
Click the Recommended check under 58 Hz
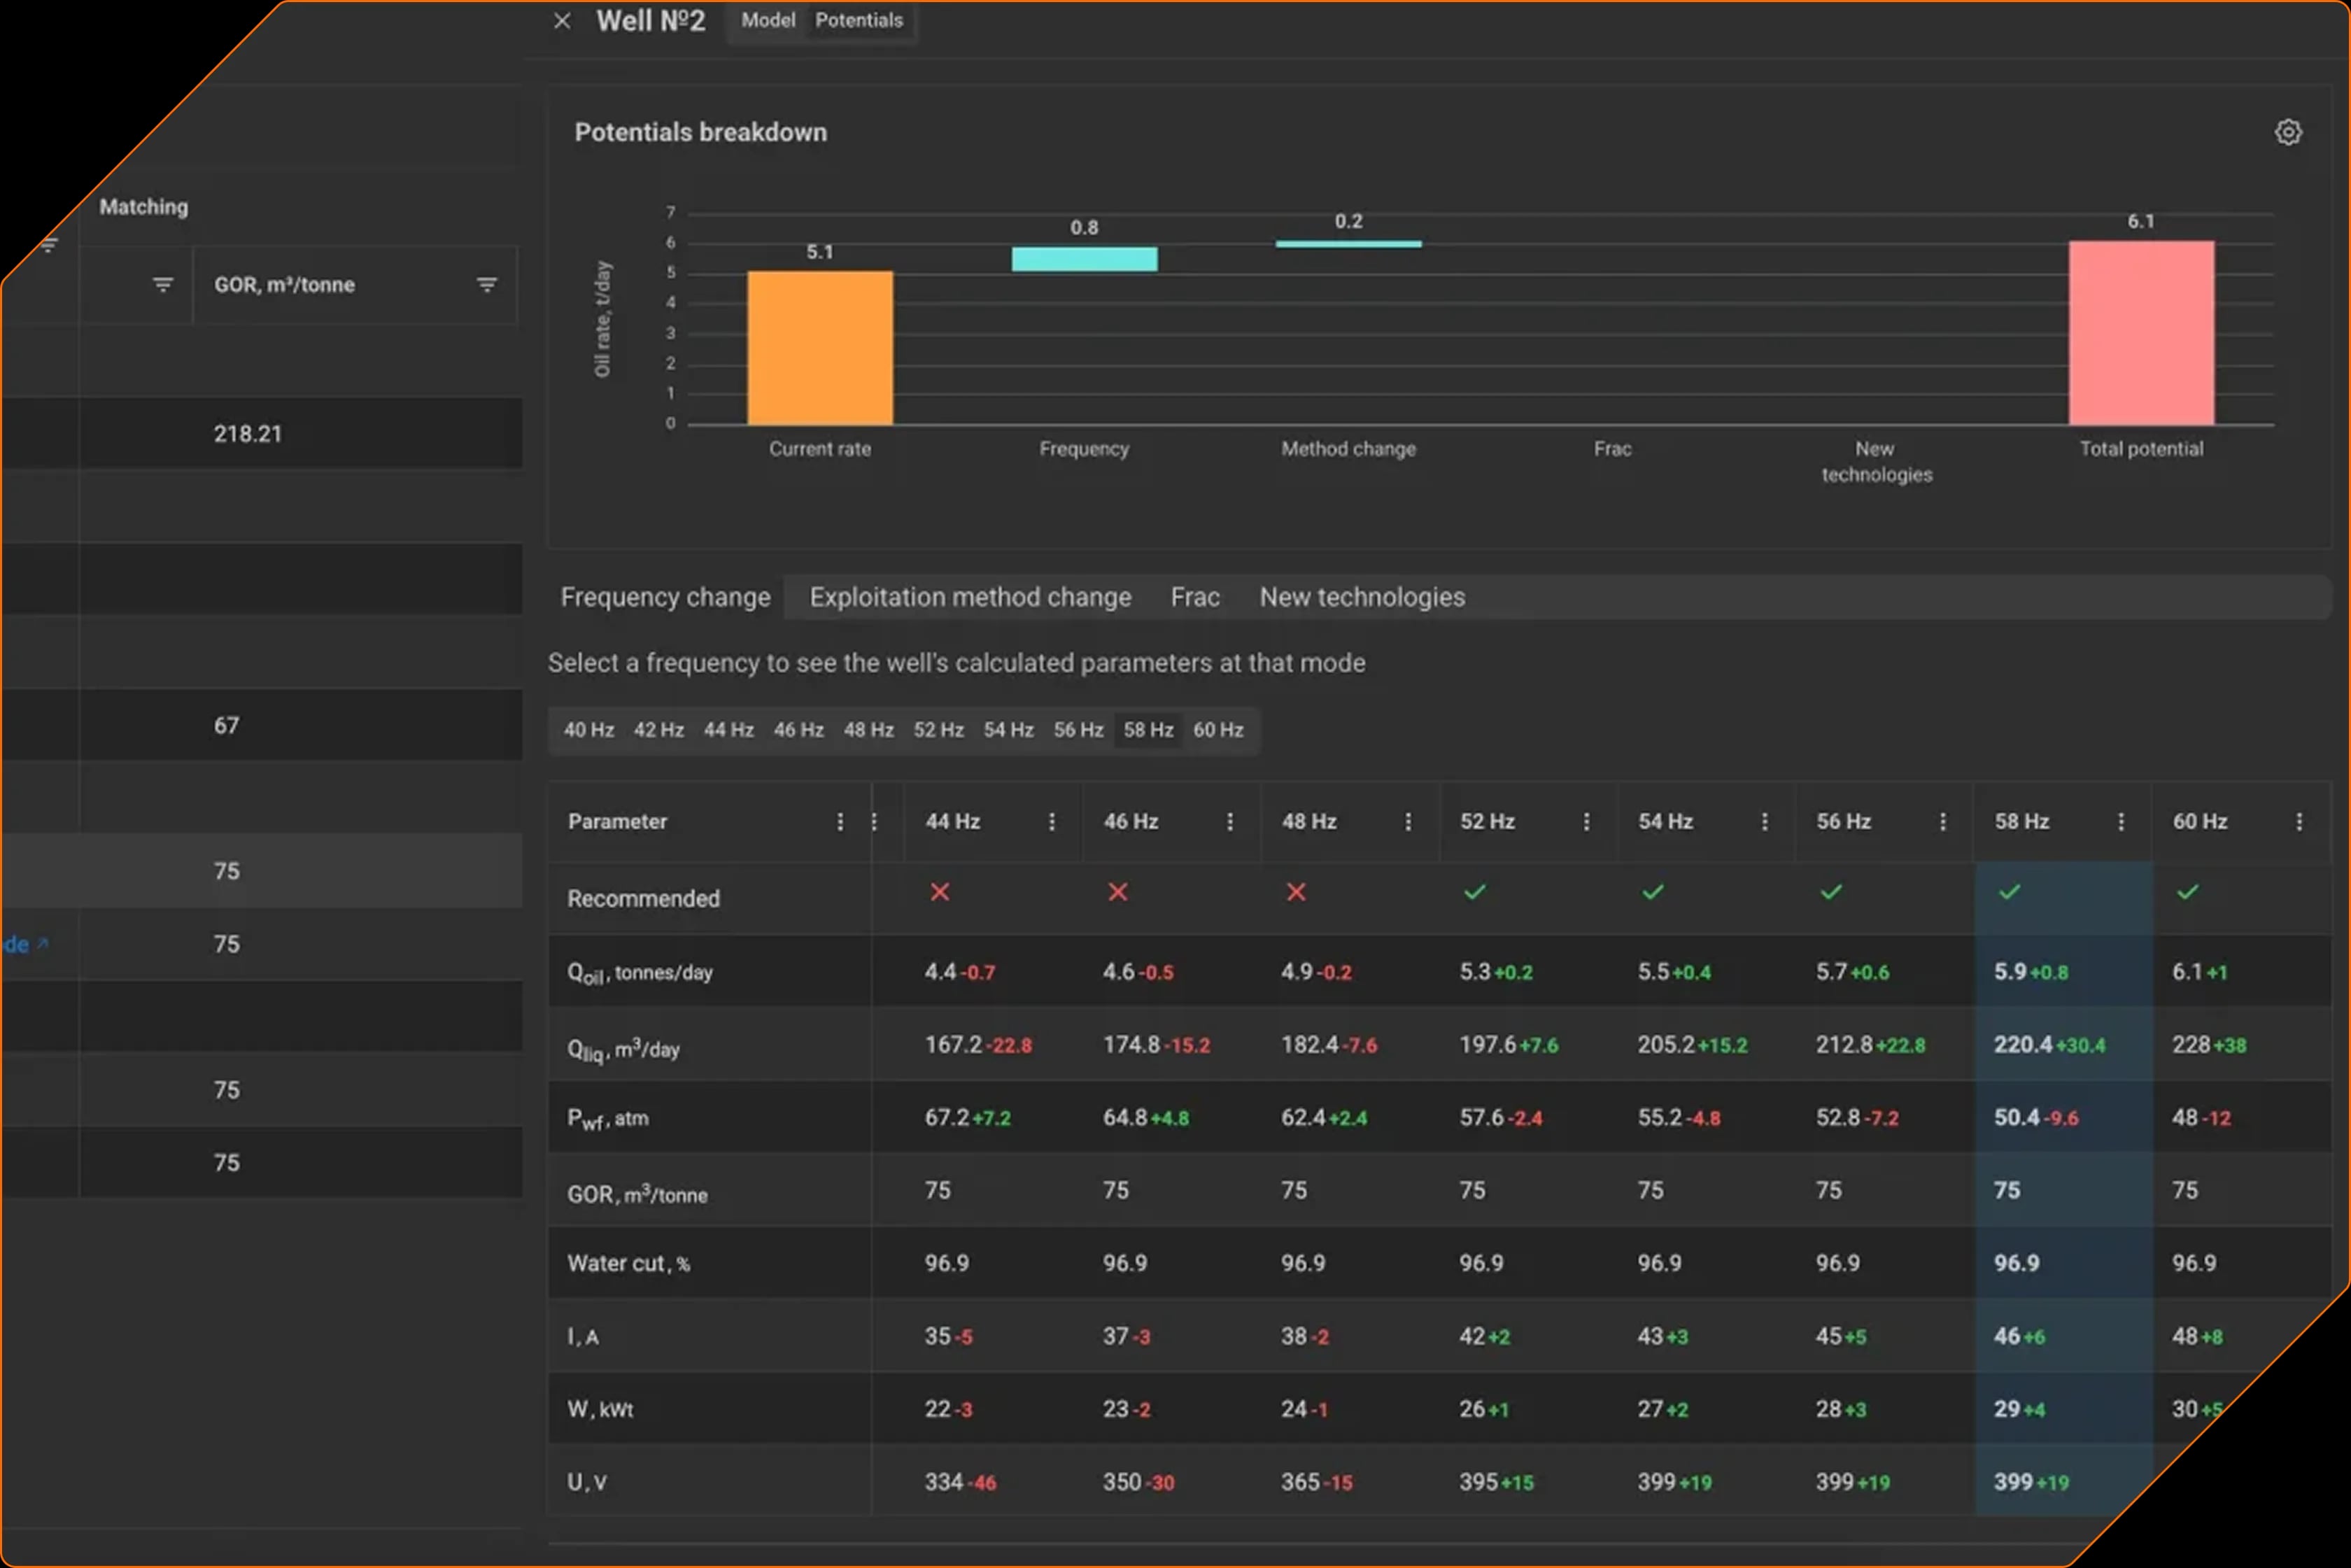pyautogui.click(x=2009, y=892)
